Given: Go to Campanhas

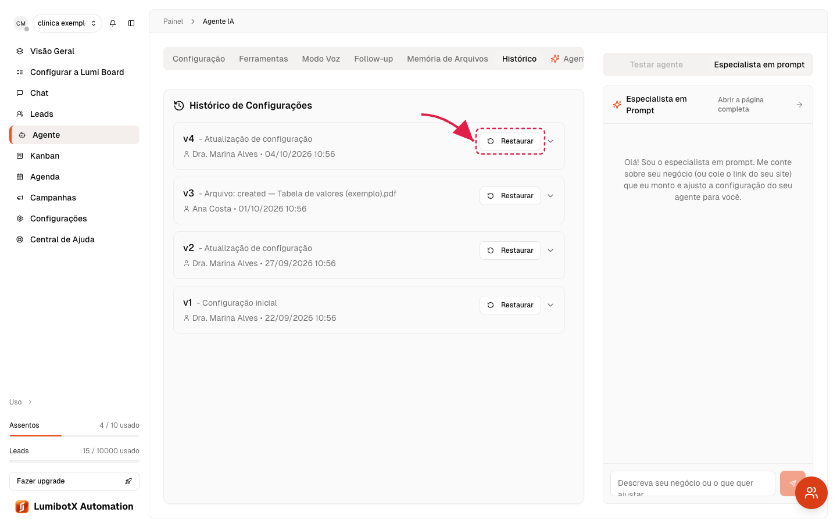Looking at the screenshot, I should [74, 198].
